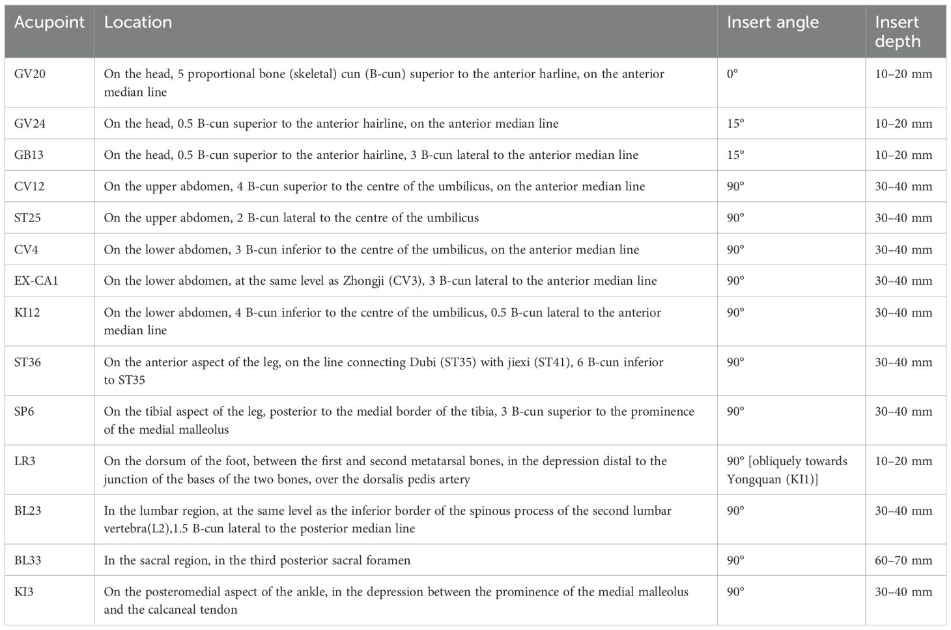Click the BL33 sacral foramen location text
Screen dimensions: 951x630
tap(257, 560)
